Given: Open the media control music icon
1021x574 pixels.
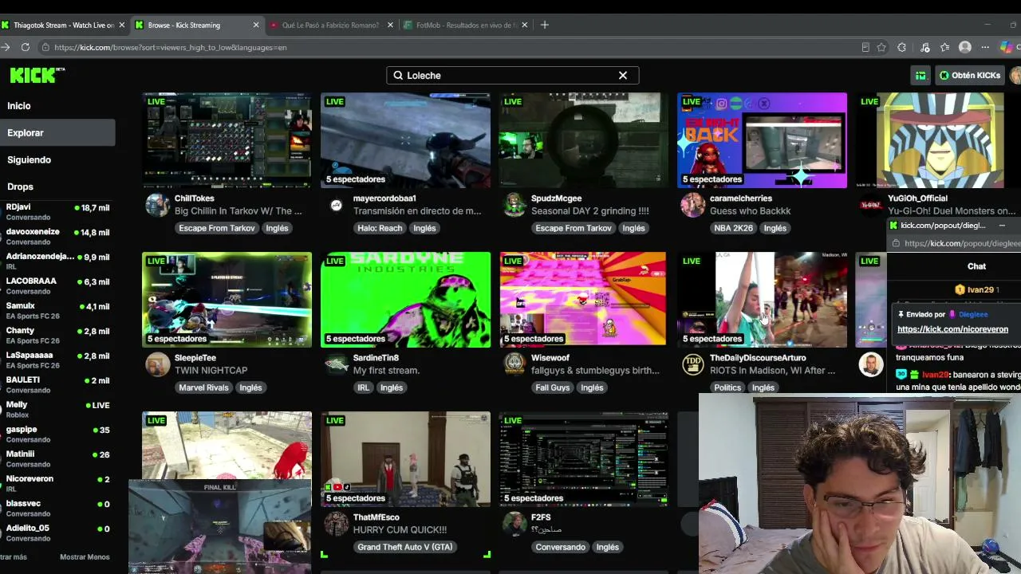Looking at the screenshot, I should [x=924, y=47].
